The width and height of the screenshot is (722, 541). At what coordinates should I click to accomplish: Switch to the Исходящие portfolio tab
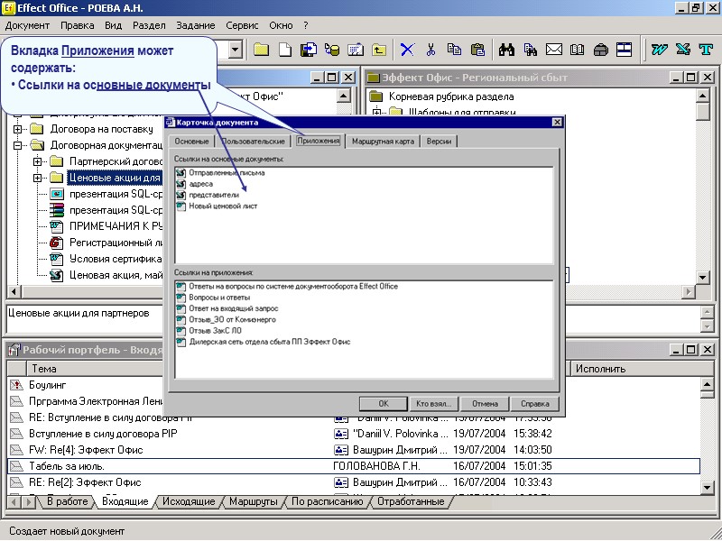189,501
